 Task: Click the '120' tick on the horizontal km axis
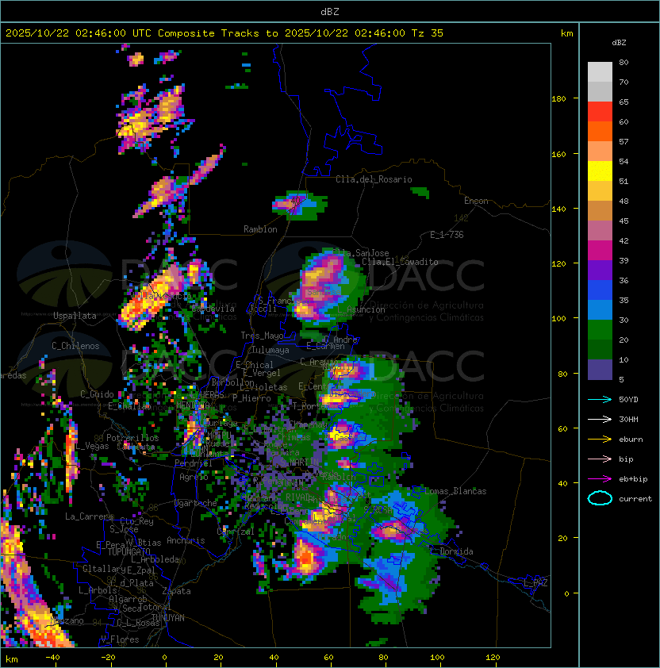tap(493, 657)
